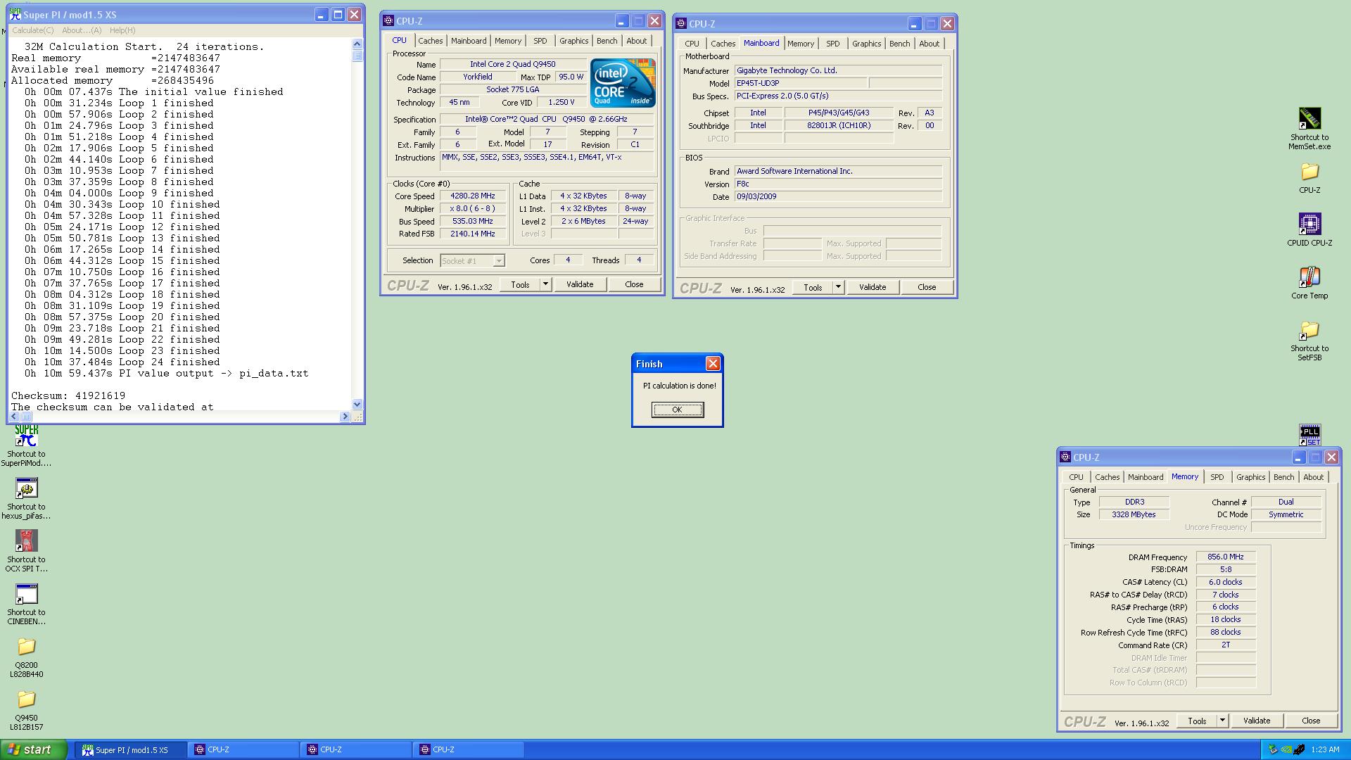
Task: Click the FSB:DRAM 5:8 value
Action: point(1225,569)
